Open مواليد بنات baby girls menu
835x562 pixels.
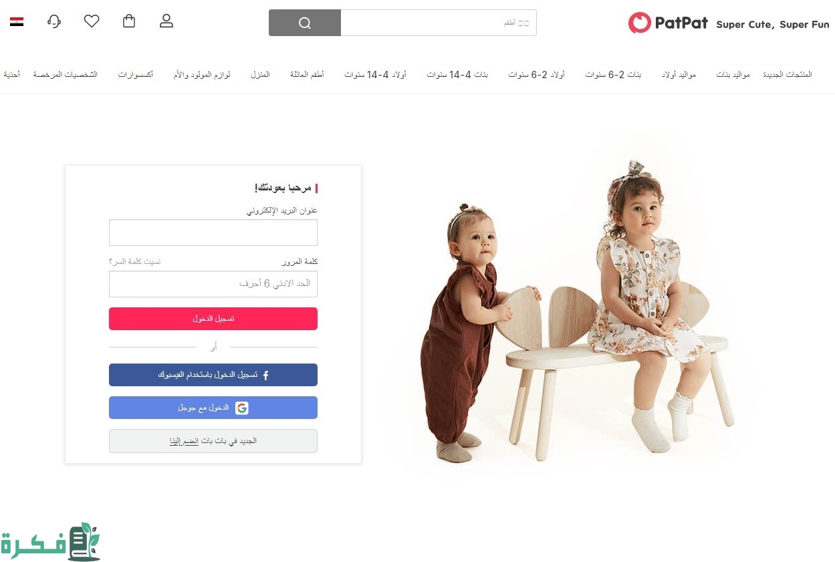[x=733, y=75]
